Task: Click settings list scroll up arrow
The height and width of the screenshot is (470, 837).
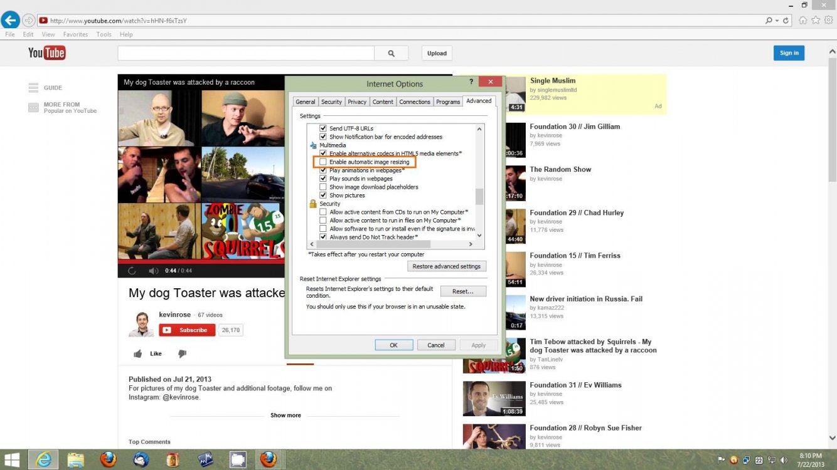Action: (479, 128)
